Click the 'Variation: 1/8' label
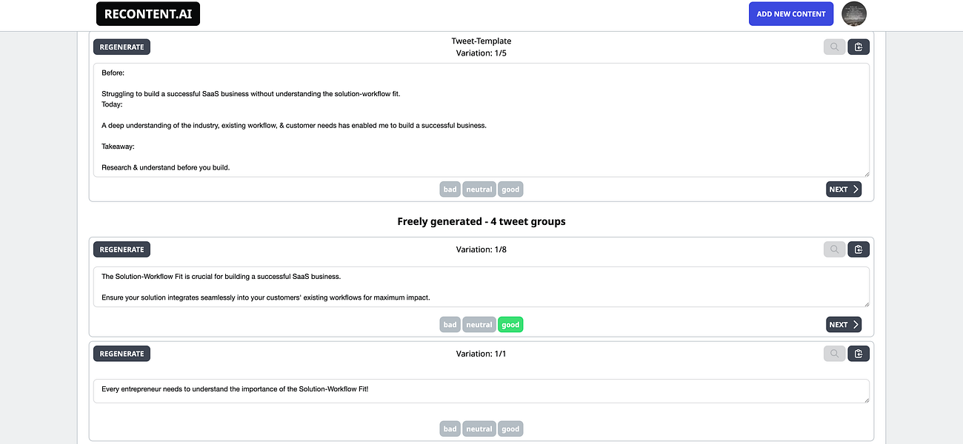The width and height of the screenshot is (963, 444). click(481, 249)
